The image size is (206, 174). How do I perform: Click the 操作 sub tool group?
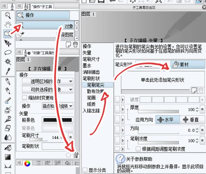click(43, 15)
